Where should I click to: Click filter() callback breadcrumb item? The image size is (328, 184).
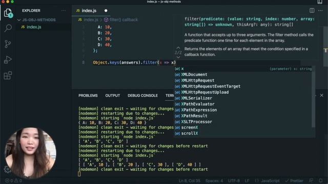point(124,19)
